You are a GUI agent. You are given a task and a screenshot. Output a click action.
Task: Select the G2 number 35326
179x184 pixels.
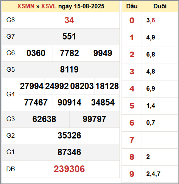pyautogui.click(x=69, y=135)
